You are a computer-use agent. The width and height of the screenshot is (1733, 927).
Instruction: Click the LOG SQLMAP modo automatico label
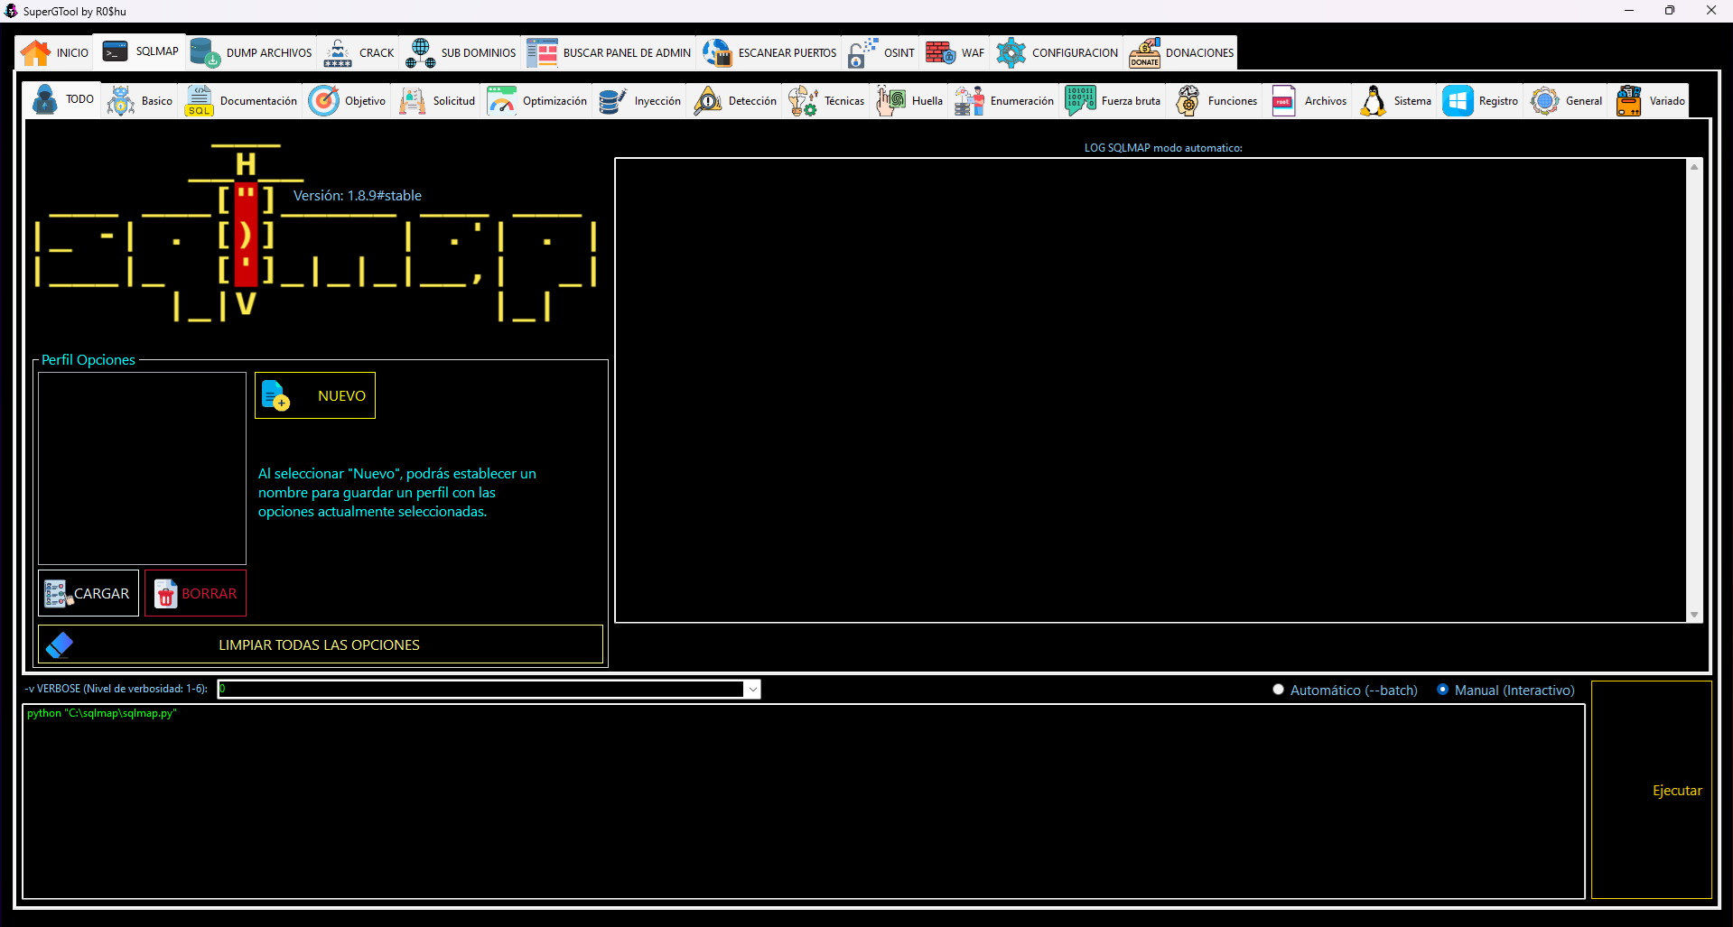(x=1163, y=148)
